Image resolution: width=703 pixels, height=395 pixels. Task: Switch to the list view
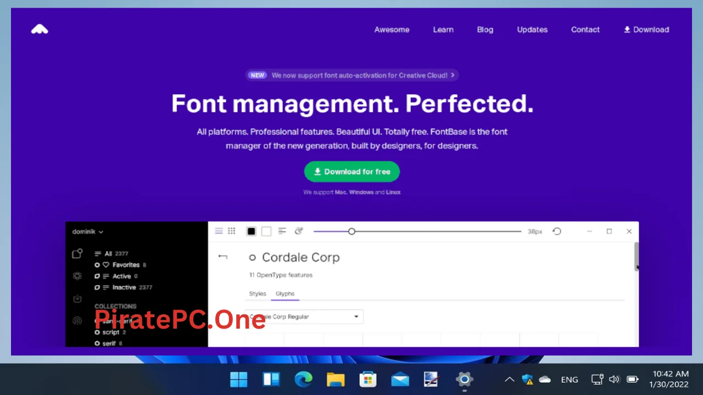pos(219,231)
